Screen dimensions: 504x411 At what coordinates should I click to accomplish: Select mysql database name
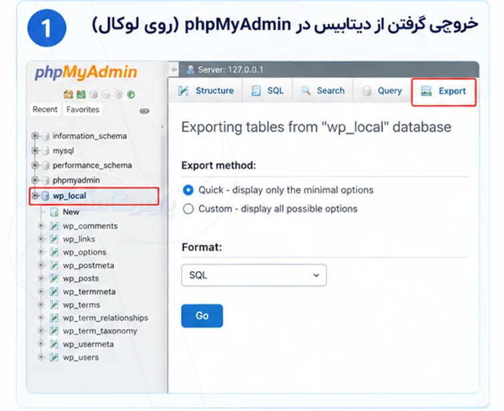(x=63, y=151)
